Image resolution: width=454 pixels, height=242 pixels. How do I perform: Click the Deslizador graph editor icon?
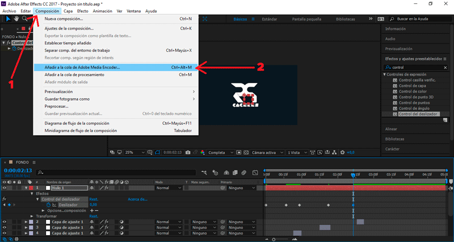tap(54, 205)
